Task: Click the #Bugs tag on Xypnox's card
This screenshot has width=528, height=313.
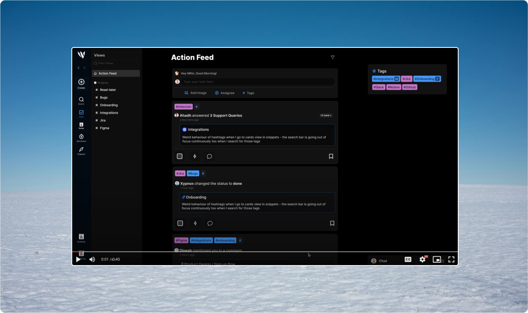Action: (193, 174)
